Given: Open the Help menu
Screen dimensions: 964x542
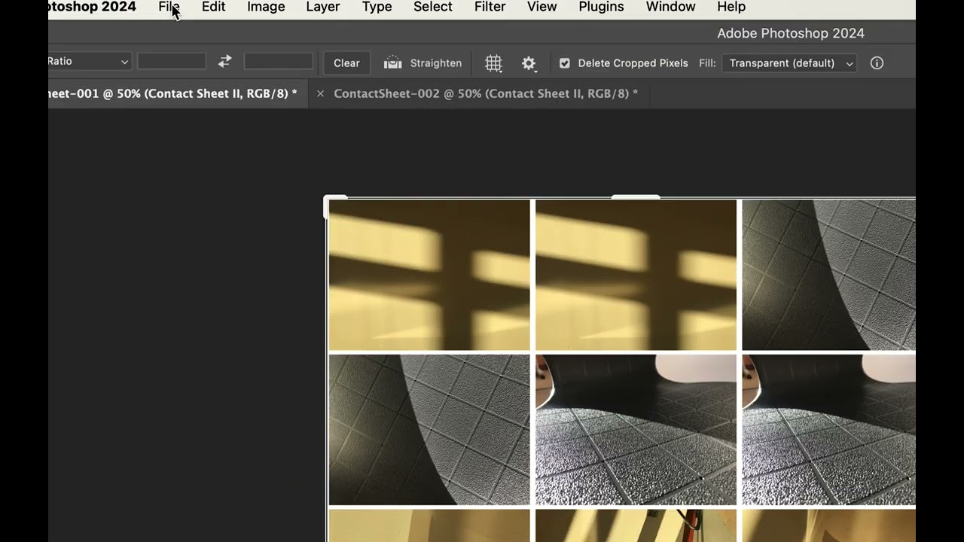Looking at the screenshot, I should coord(731,7).
